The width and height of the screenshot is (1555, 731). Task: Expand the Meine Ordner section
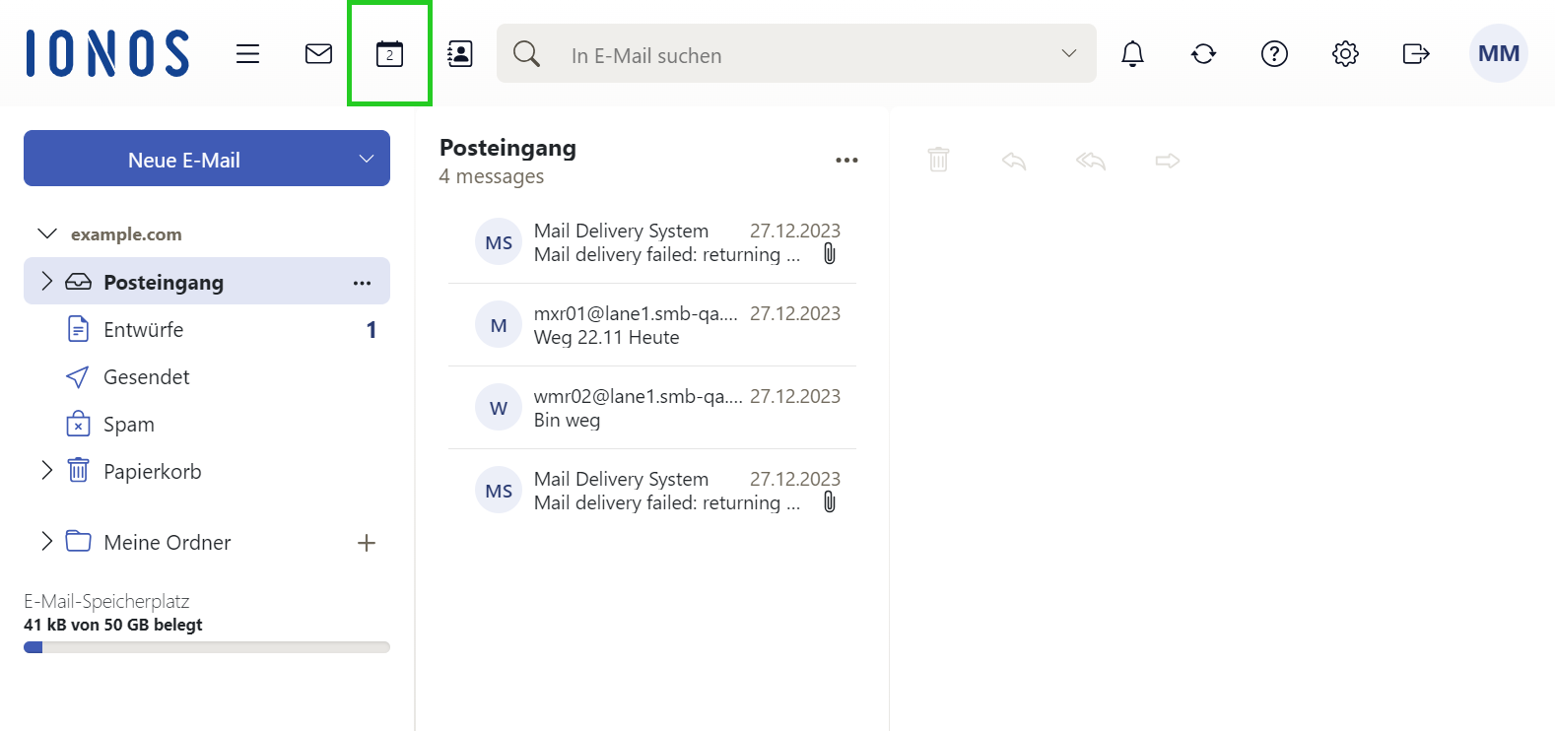pos(46,541)
